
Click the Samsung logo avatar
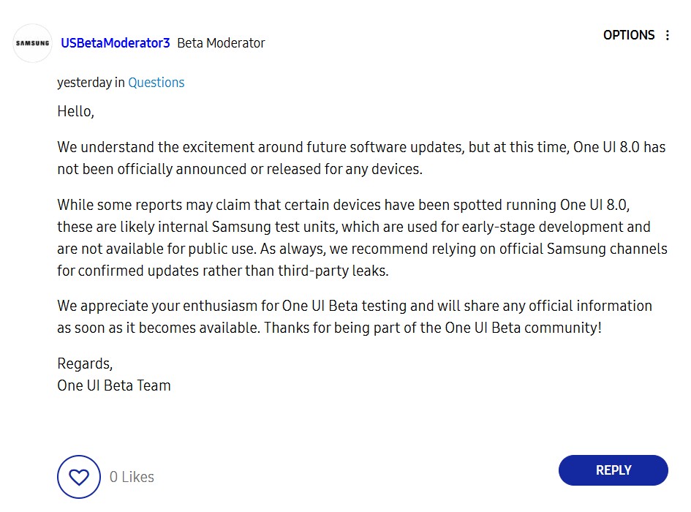tap(33, 43)
